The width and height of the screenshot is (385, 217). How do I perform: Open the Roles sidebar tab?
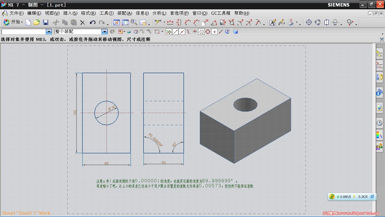tap(379, 147)
